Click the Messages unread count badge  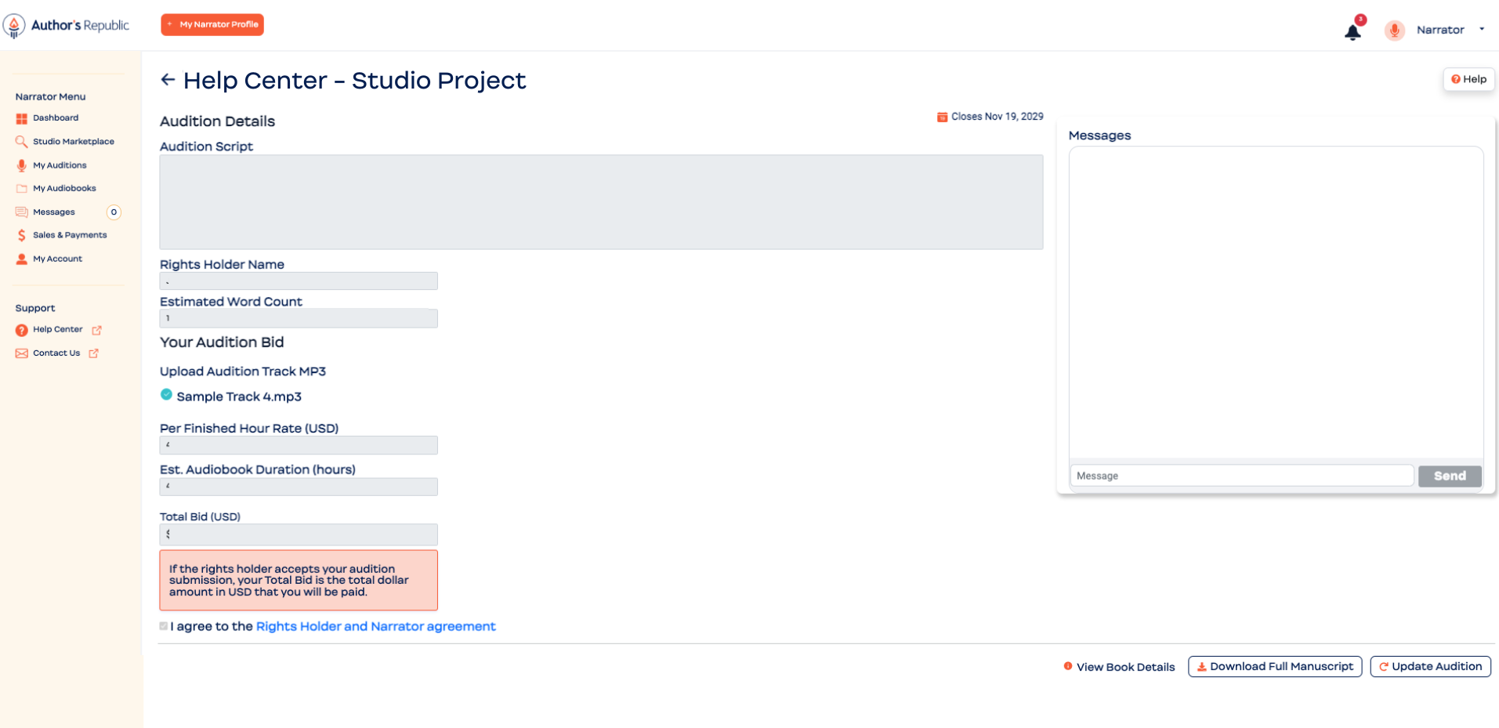point(114,212)
